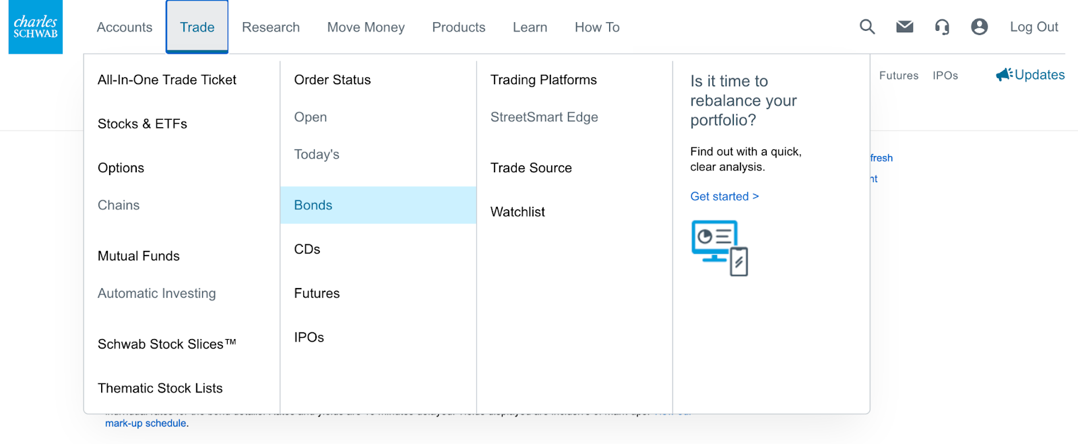The width and height of the screenshot is (1078, 444).
Task: Open Trade Source
Action: tap(531, 168)
